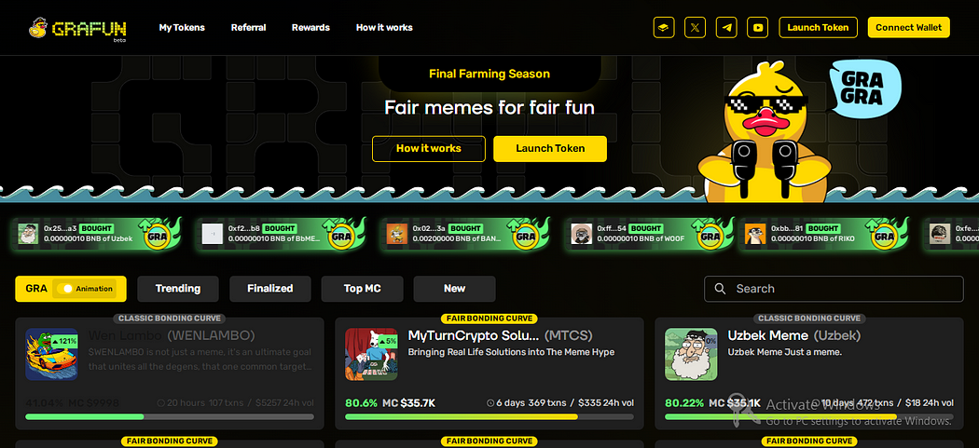Click the GRA coin on WOOF bought ticker
The image size is (979, 448).
pos(710,236)
